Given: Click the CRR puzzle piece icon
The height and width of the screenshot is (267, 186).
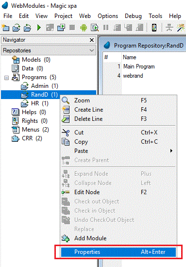Looking at the screenshot, I should 16,138.
